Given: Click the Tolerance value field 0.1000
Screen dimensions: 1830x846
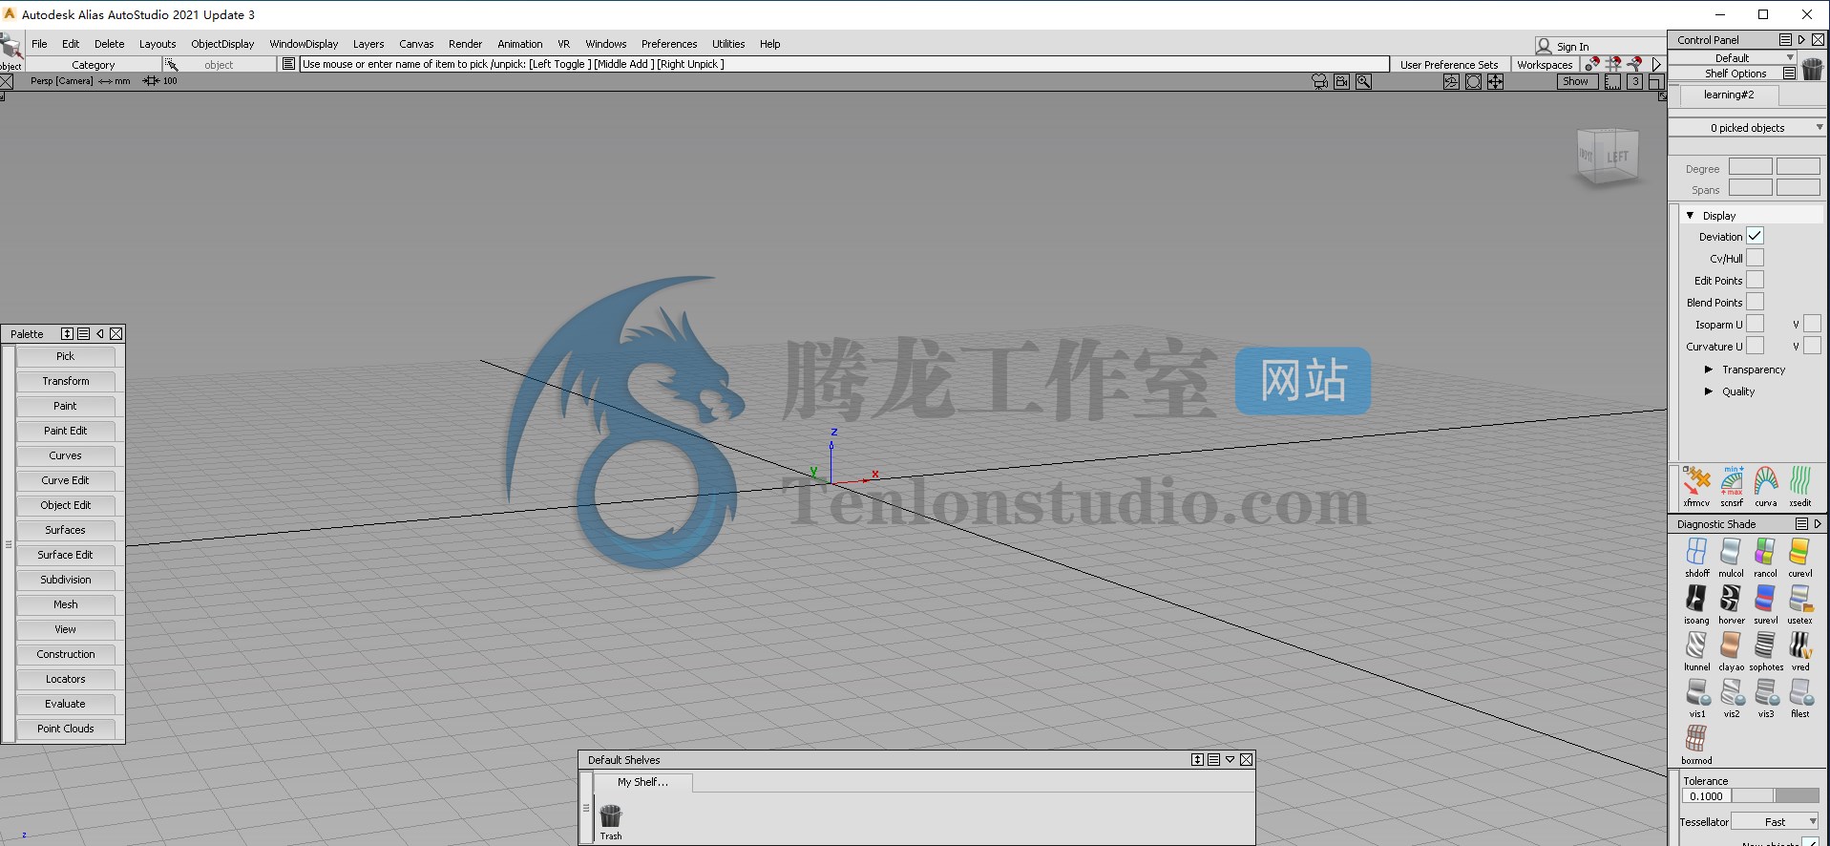Looking at the screenshot, I should tap(1706, 796).
